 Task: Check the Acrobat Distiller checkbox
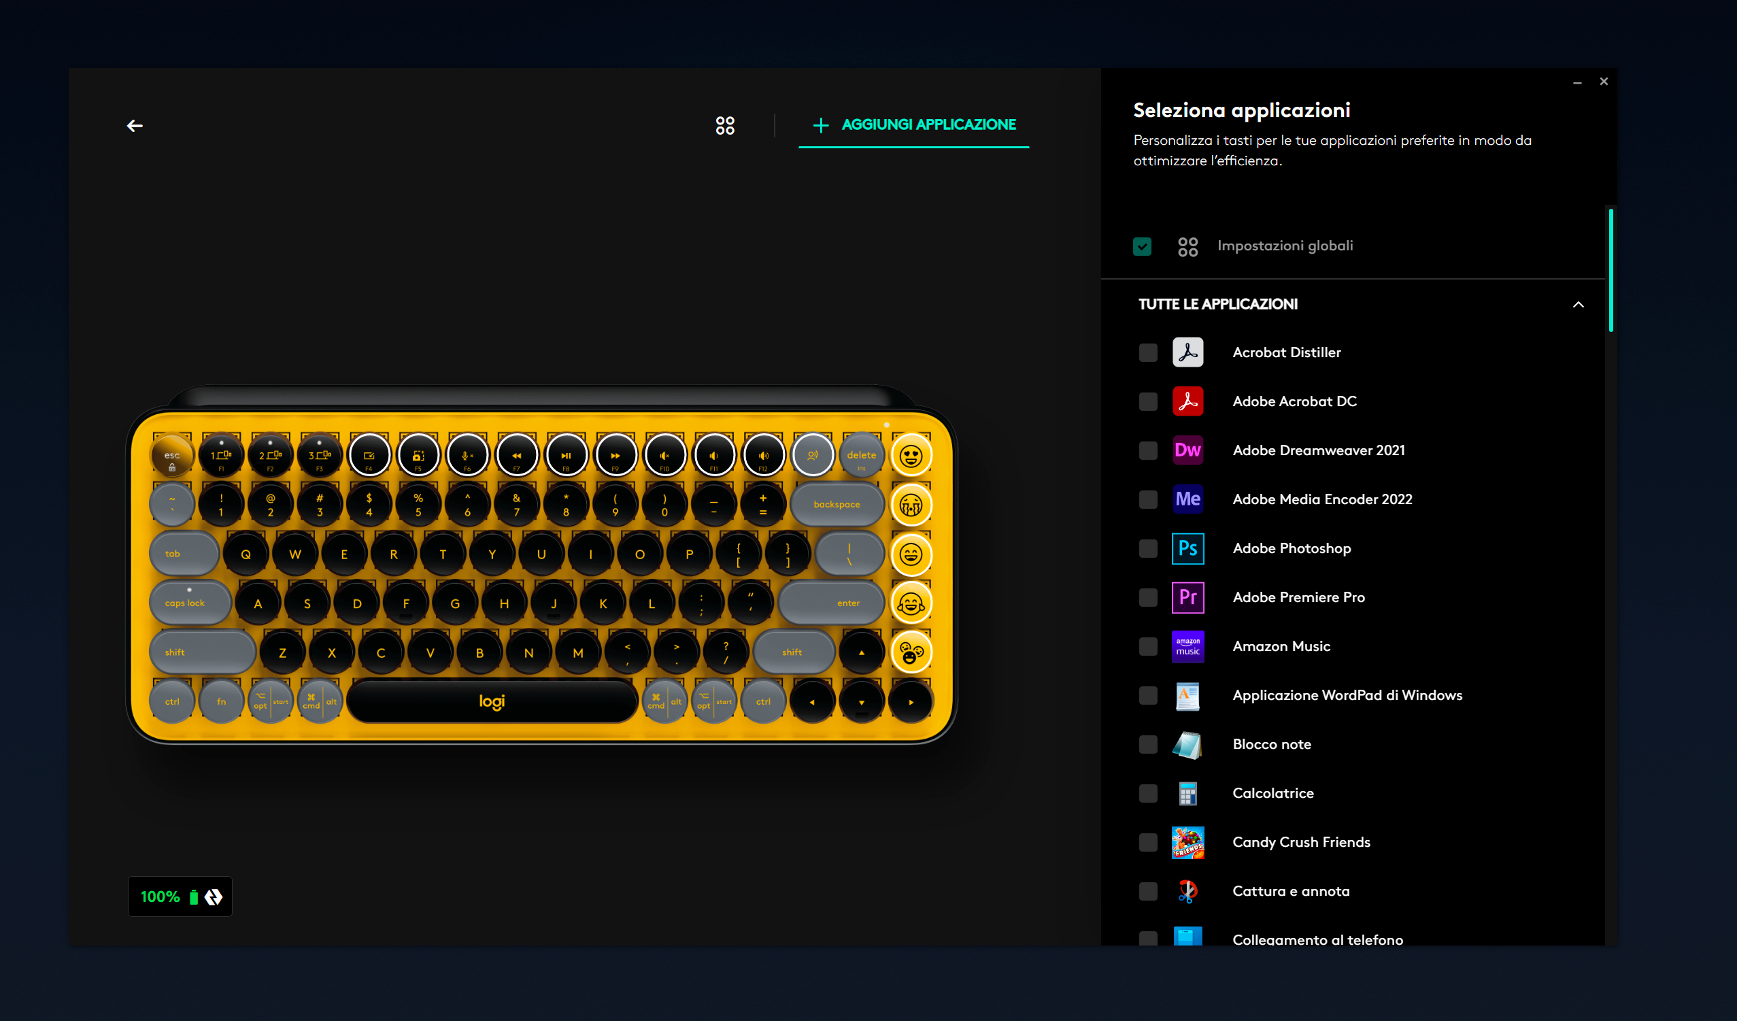[1147, 352]
